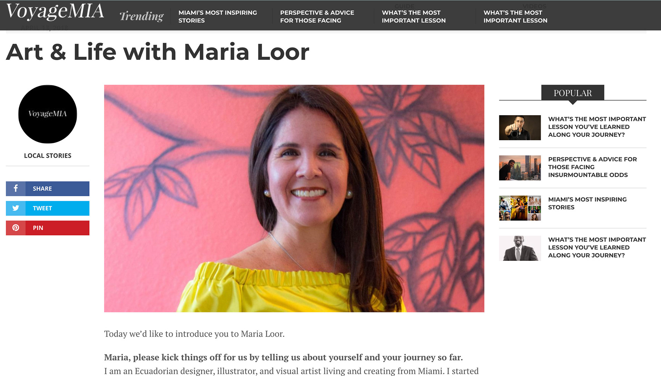Open the VoyageMIA logo in header
Viewport: 661px width, 376px height.
55,12
